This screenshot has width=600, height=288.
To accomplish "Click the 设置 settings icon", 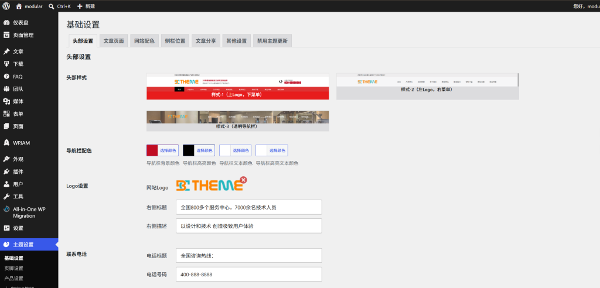I will pos(6,228).
